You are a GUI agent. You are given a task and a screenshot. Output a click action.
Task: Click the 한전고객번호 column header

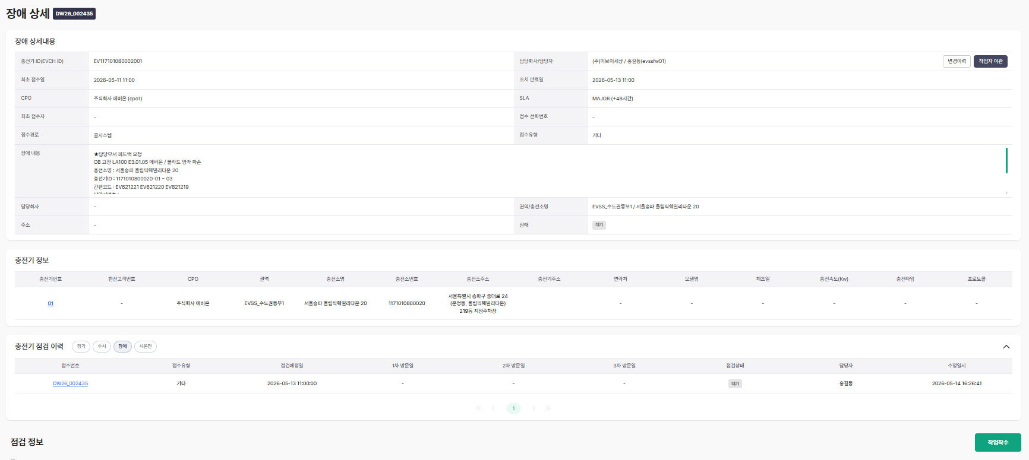coord(122,279)
